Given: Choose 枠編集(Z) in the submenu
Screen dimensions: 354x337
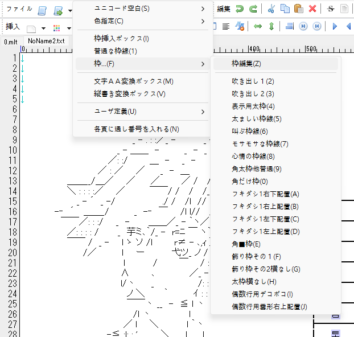Looking at the screenshot, I should point(275,64).
